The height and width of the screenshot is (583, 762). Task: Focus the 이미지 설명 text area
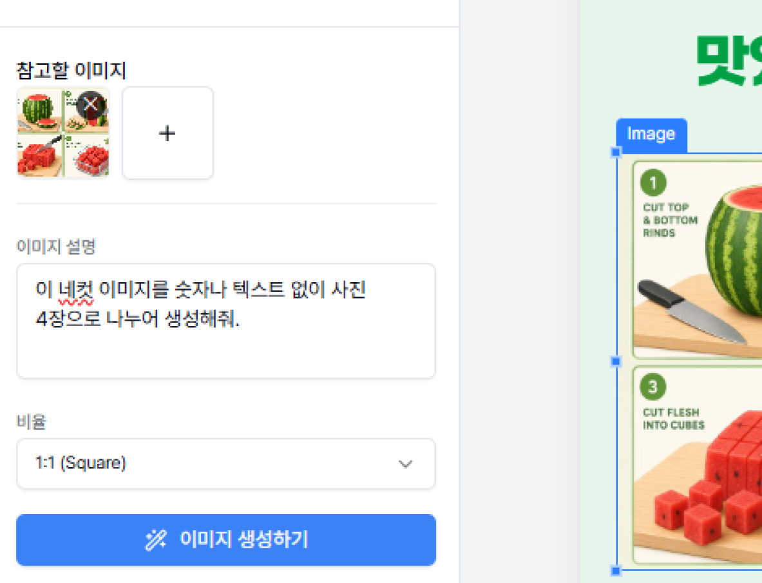click(226, 321)
